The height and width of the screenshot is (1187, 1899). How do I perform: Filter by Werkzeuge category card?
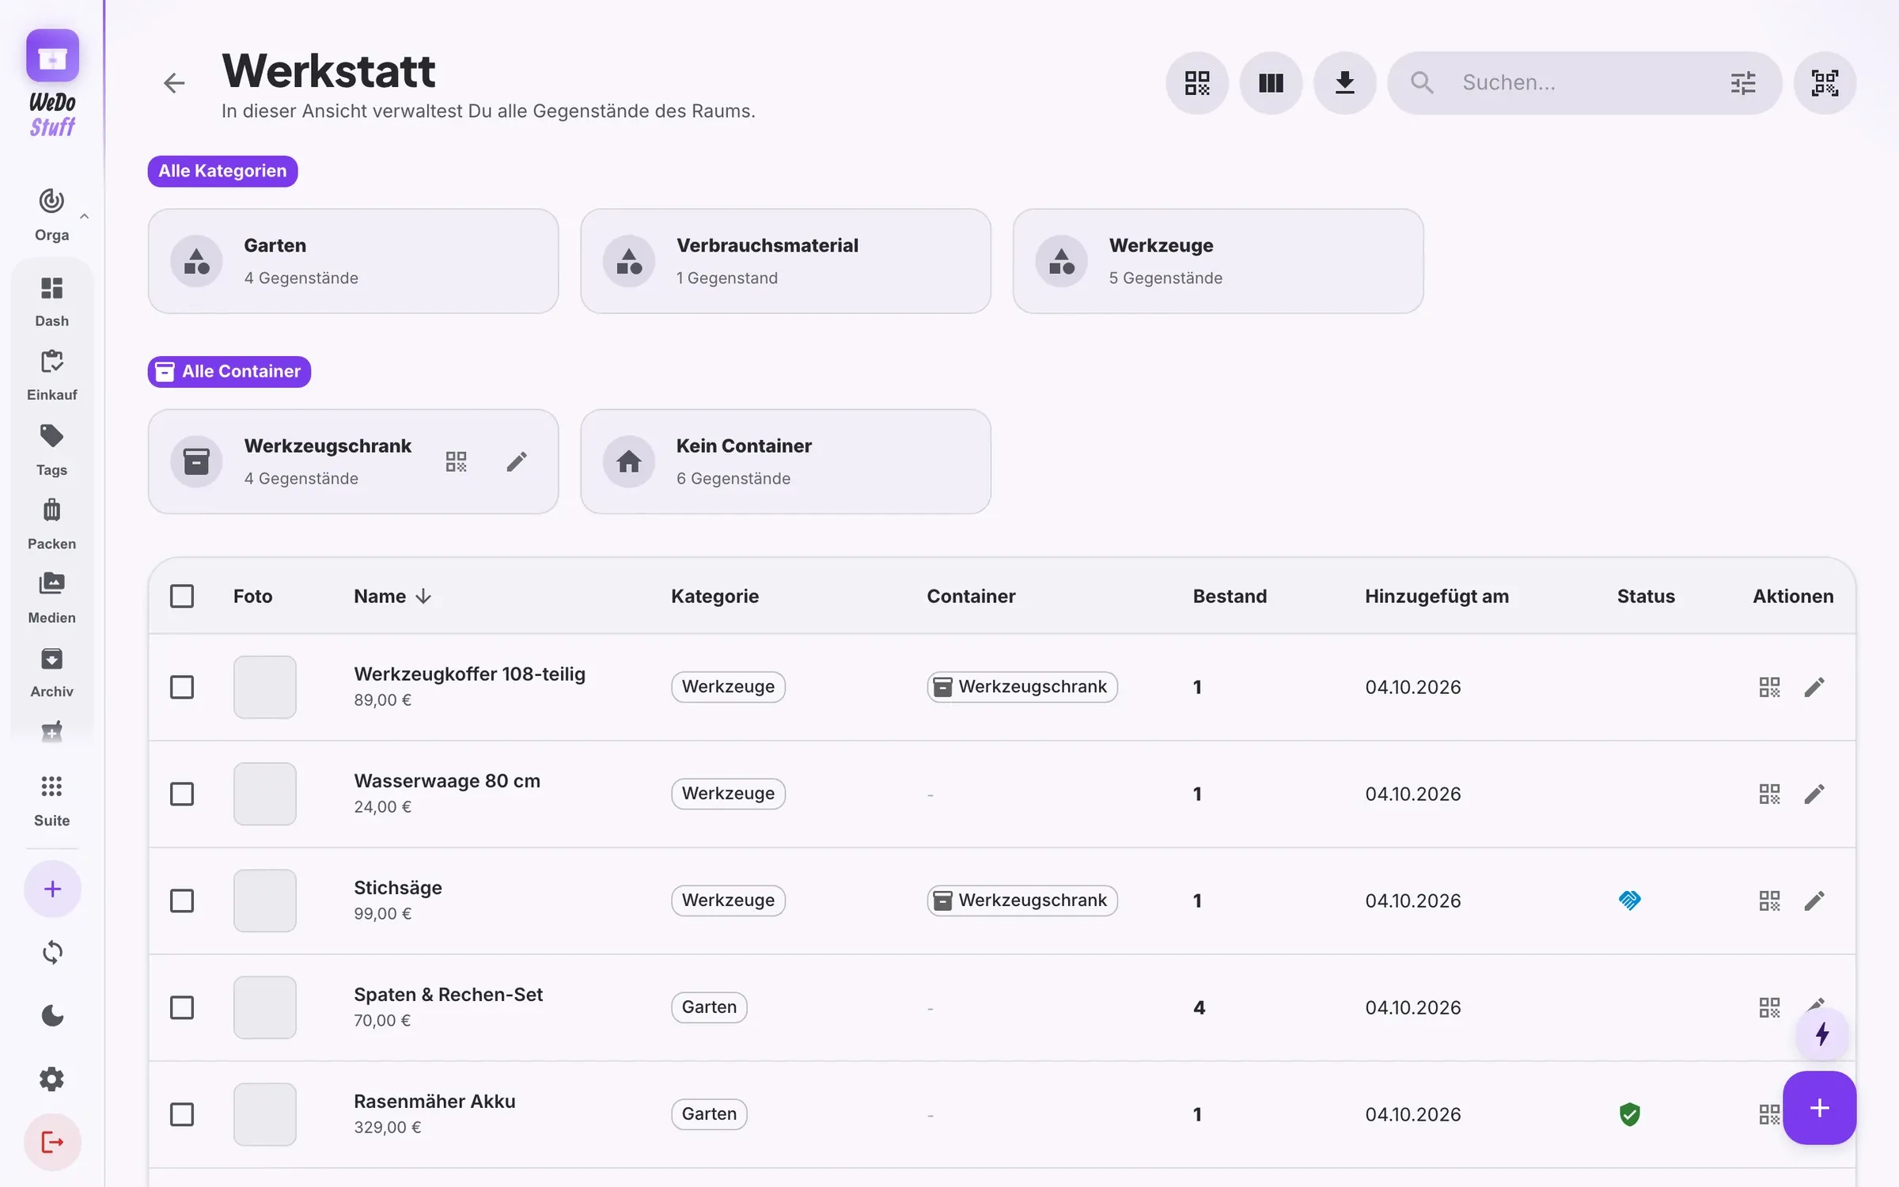[1219, 261]
